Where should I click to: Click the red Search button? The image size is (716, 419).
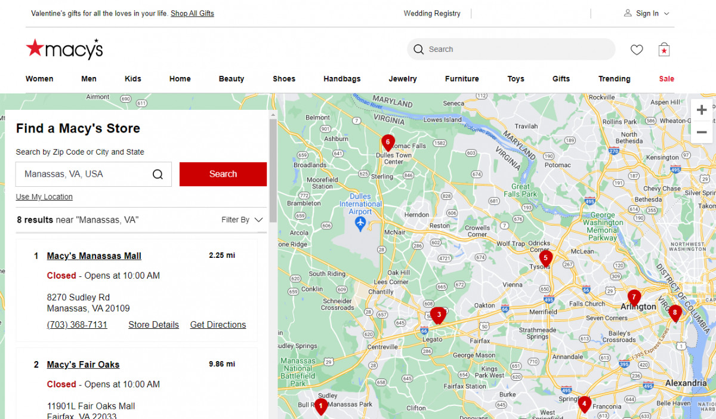click(223, 174)
